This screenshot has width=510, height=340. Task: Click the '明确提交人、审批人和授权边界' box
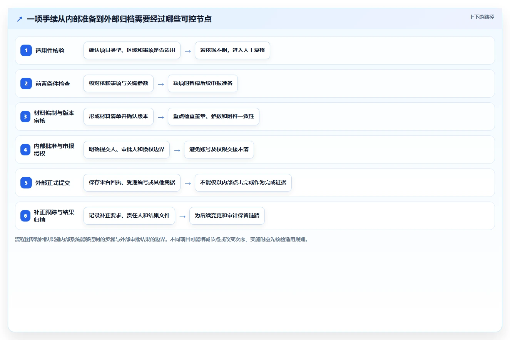(x=127, y=150)
